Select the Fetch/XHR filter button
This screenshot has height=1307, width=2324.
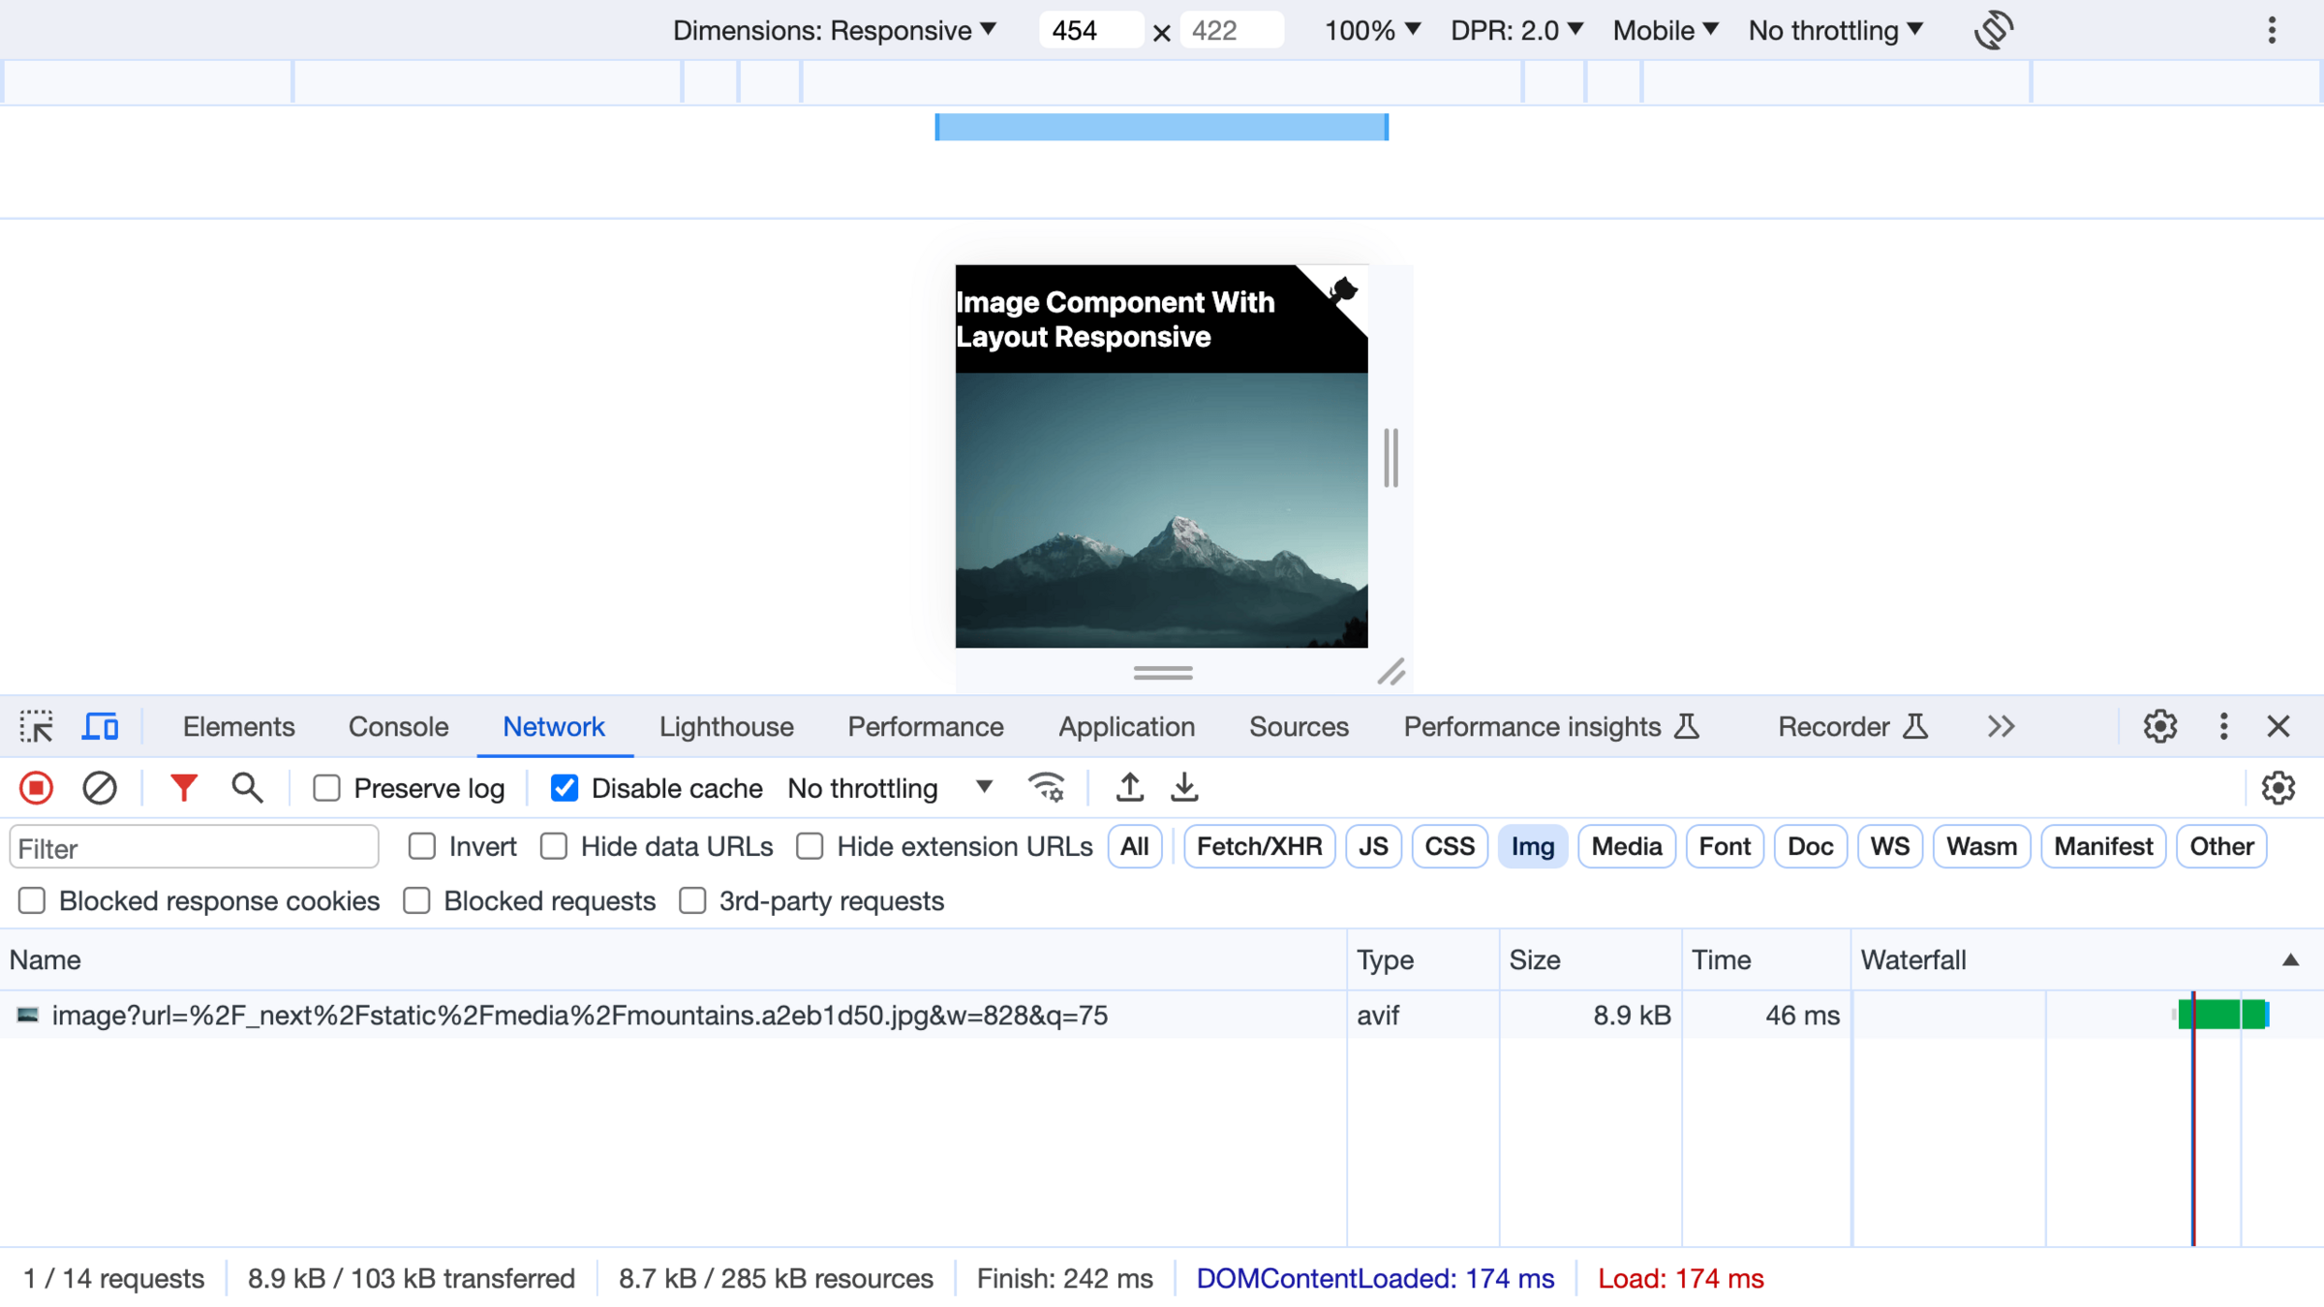coord(1259,846)
